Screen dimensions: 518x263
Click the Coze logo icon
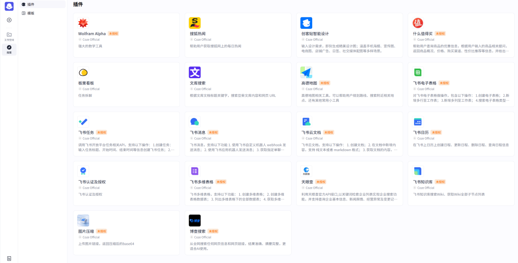click(x=9, y=6)
